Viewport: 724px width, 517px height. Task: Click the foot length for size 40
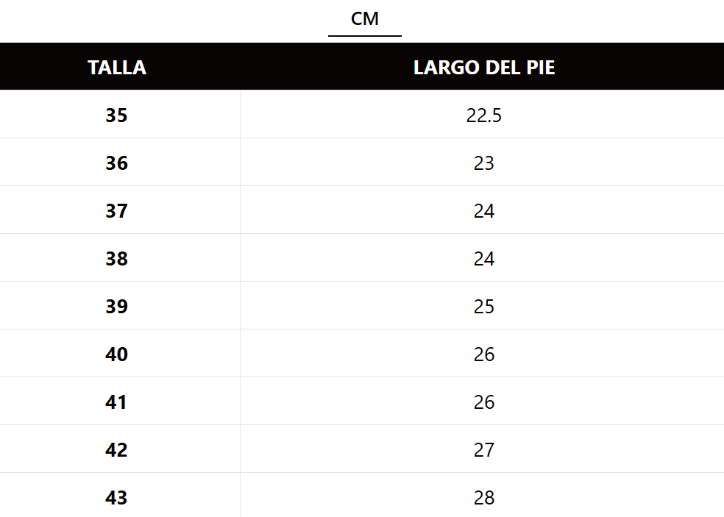point(483,354)
